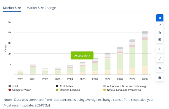Toggle the Total legend series
Screen dimensions: 169x109
pos(13,86)
